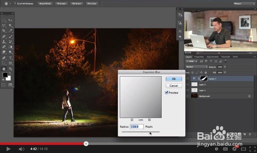Hide the Background layer
The image size is (257, 153).
point(187,96)
